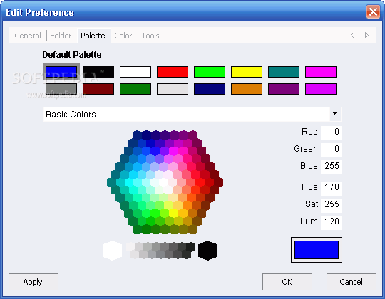This screenshot has height=299, width=385.
Task: Click the Basic Colors combo box field
Action: 192,114
